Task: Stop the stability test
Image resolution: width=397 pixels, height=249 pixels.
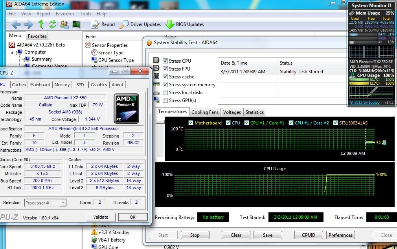Action: 195,235
